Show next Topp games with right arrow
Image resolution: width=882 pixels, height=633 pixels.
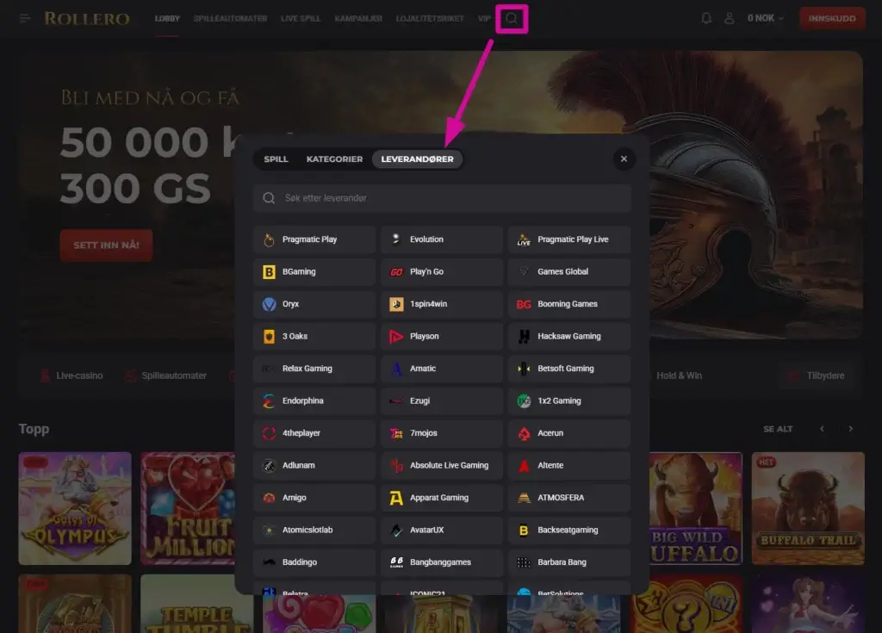point(850,429)
